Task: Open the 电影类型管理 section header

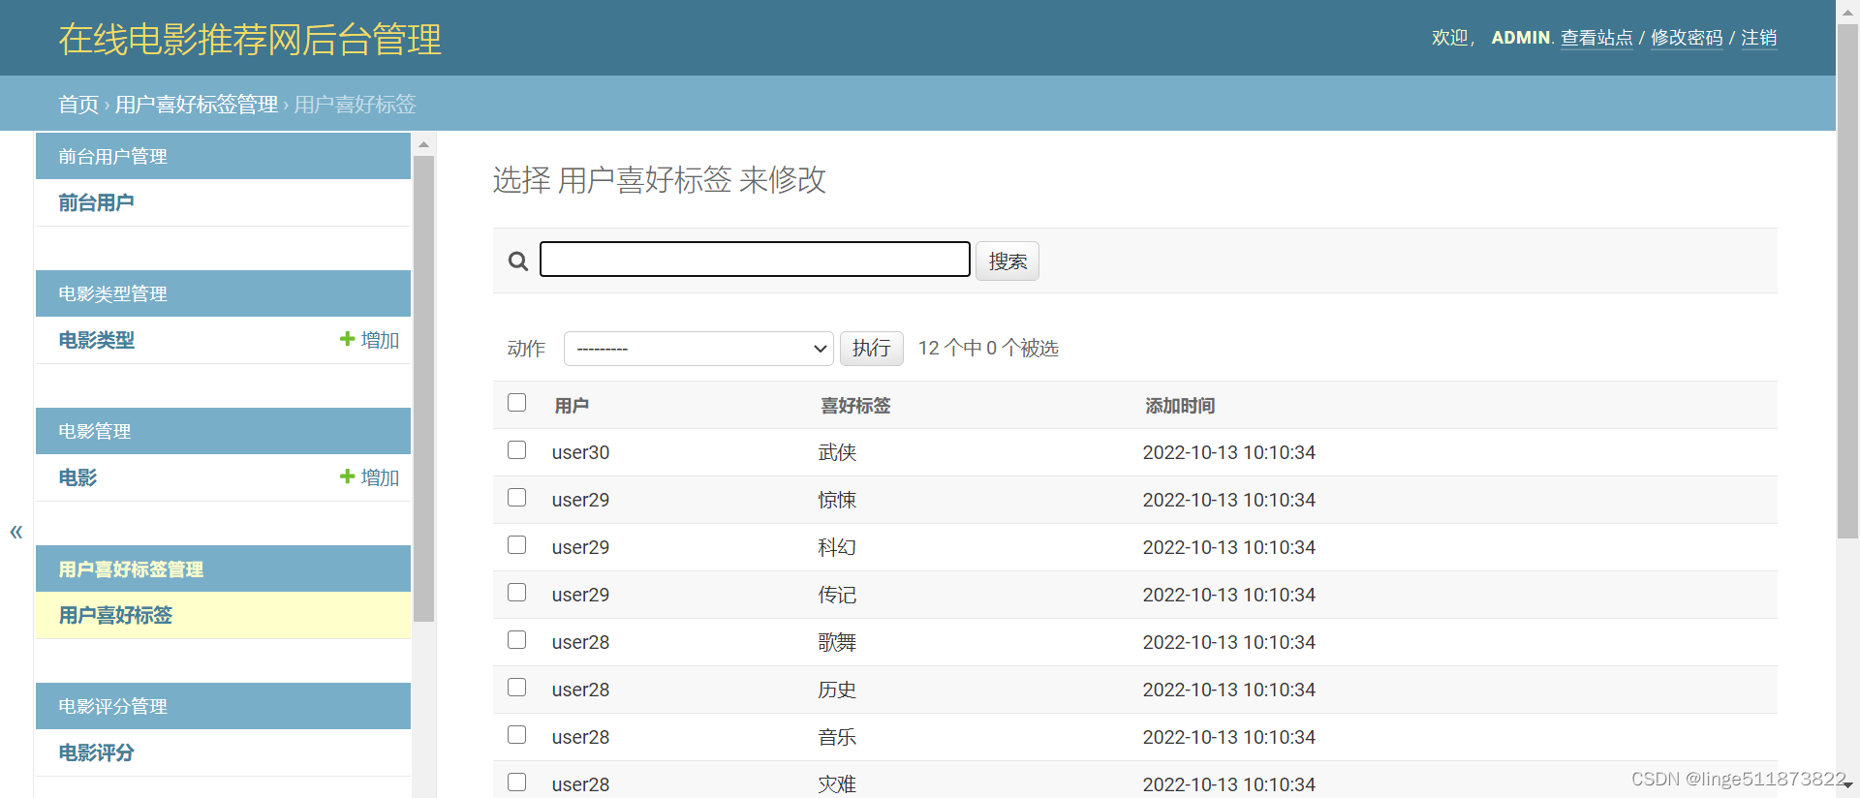Action: click(112, 293)
